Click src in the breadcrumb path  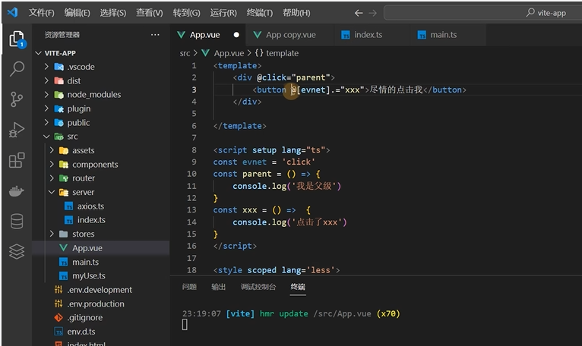click(185, 53)
